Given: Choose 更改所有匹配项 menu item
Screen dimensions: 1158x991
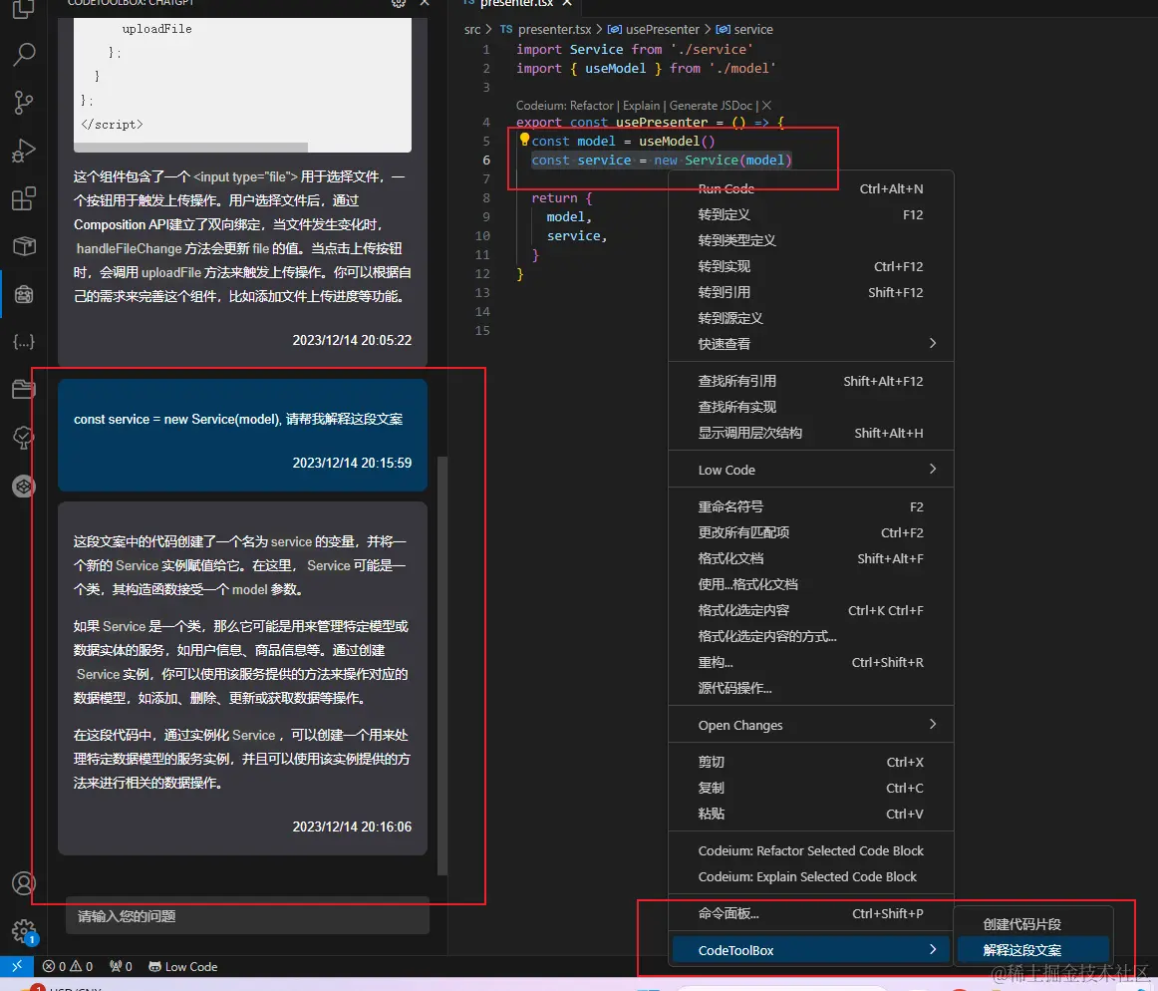Looking at the screenshot, I should 811,532.
